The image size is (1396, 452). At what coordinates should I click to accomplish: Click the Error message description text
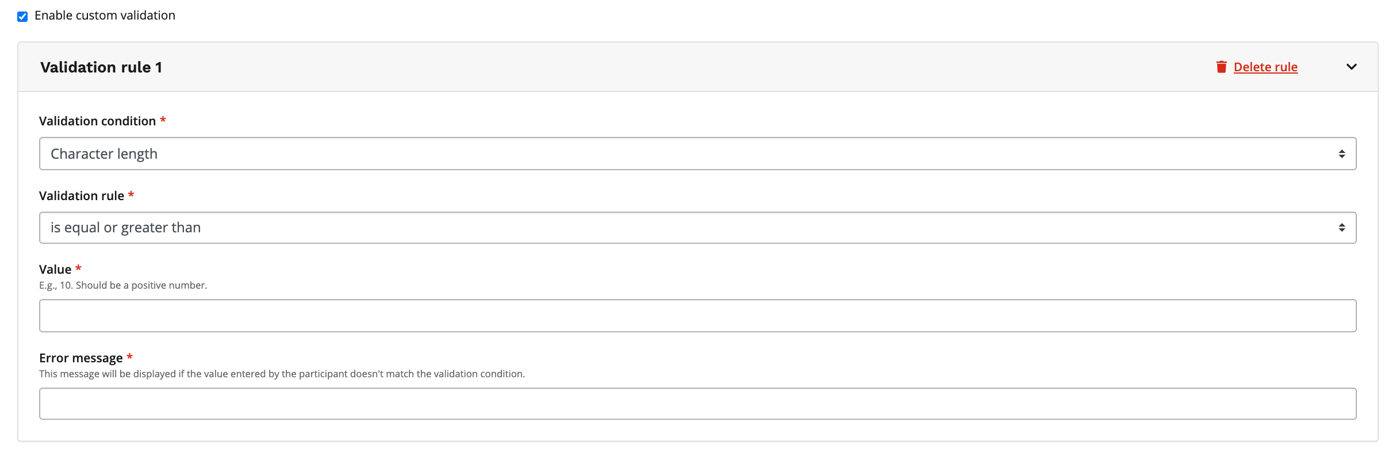pos(282,374)
